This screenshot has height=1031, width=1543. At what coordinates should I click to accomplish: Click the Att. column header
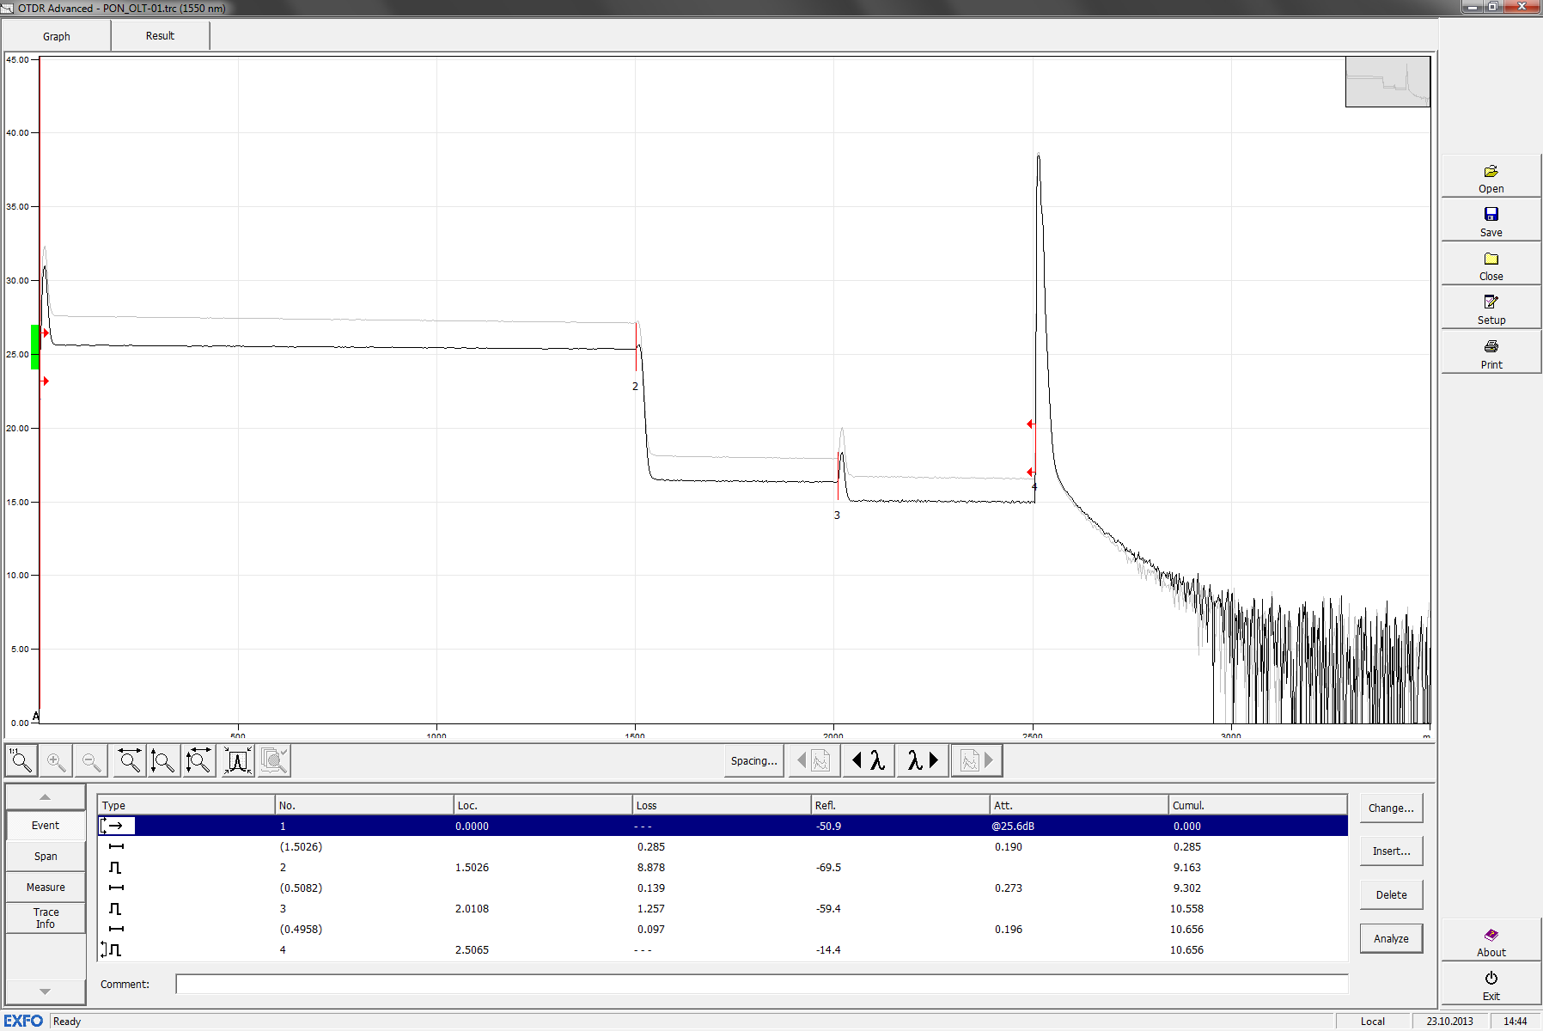click(x=1079, y=805)
